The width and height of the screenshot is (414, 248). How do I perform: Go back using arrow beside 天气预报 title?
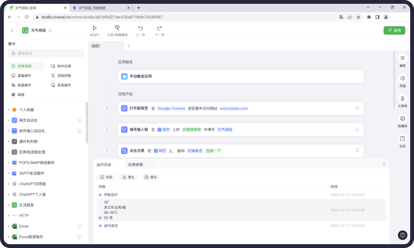pyautogui.click(x=12, y=30)
